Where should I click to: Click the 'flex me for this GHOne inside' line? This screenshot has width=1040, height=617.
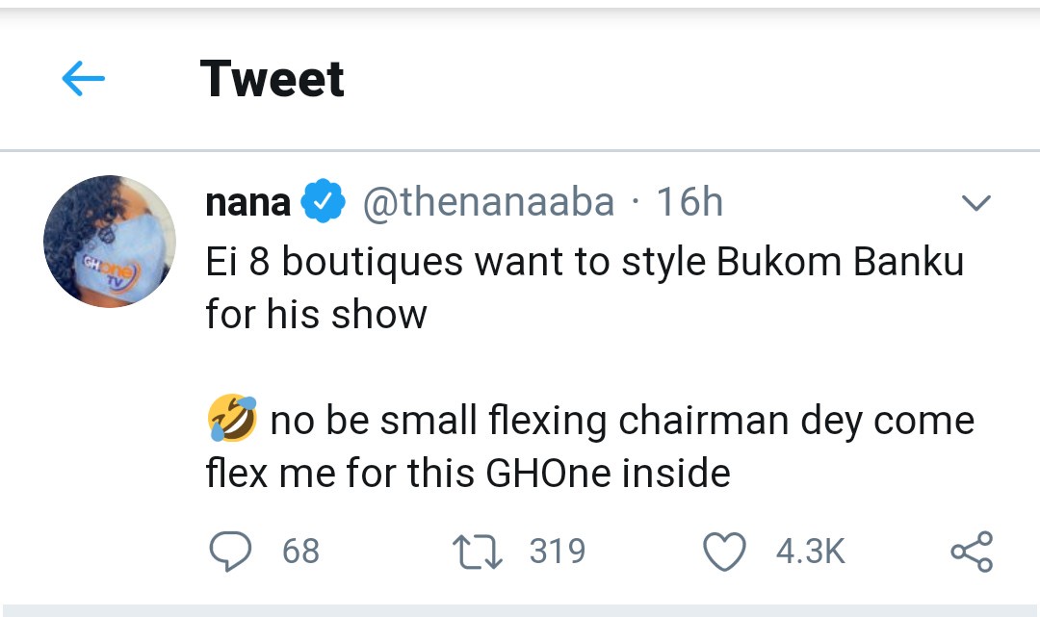point(468,473)
